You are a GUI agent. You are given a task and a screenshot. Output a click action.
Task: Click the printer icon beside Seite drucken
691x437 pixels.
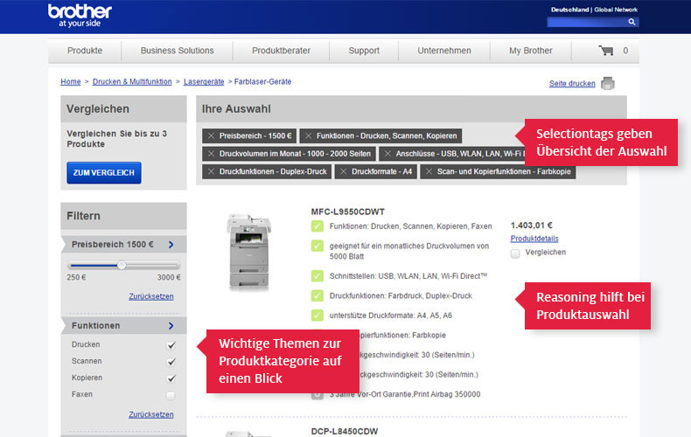click(x=608, y=83)
